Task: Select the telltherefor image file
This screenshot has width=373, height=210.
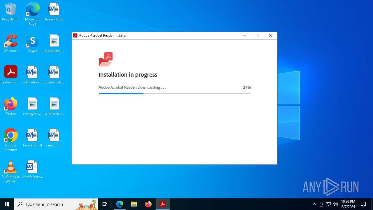Action: [54, 107]
